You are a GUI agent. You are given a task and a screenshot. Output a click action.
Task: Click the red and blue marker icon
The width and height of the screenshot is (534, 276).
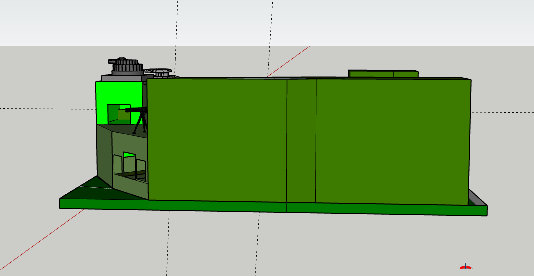[x=465, y=267]
